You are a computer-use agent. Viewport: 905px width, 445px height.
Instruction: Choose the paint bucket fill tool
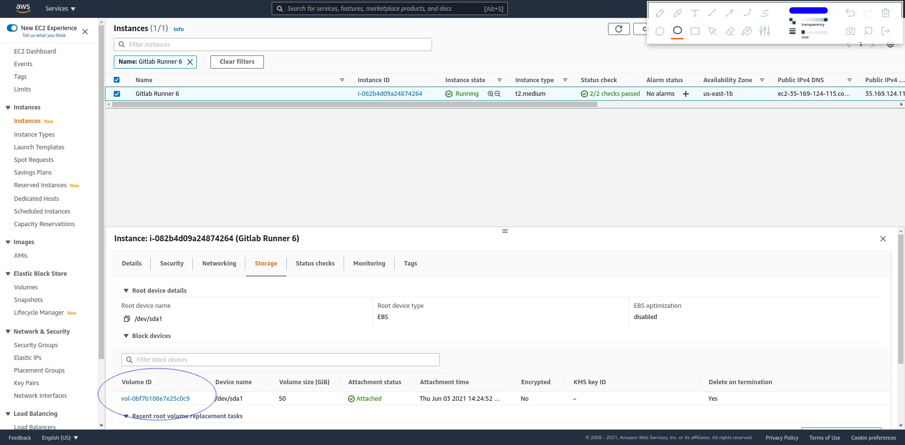click(x=747, y=31)
